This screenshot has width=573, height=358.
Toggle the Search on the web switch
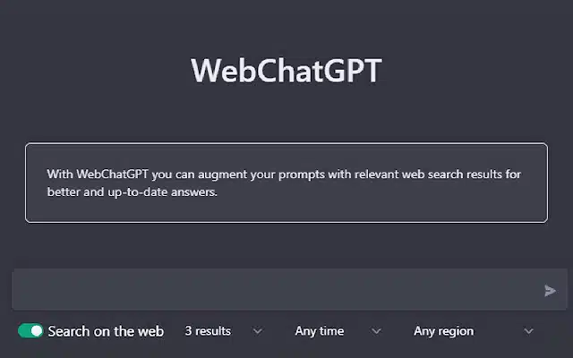30,331
